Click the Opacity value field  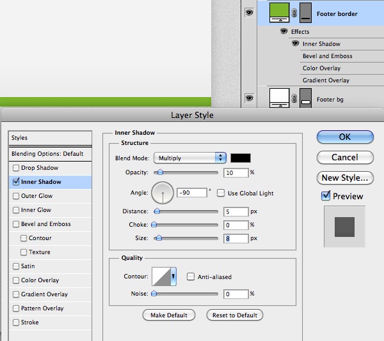(x=236, y=172)
